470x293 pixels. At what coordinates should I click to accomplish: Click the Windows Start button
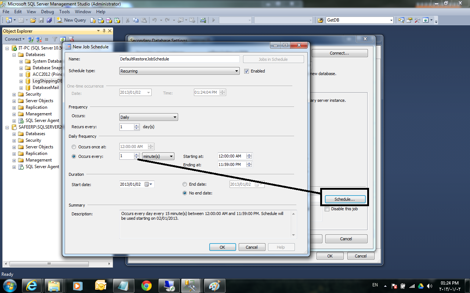[9, 286]
